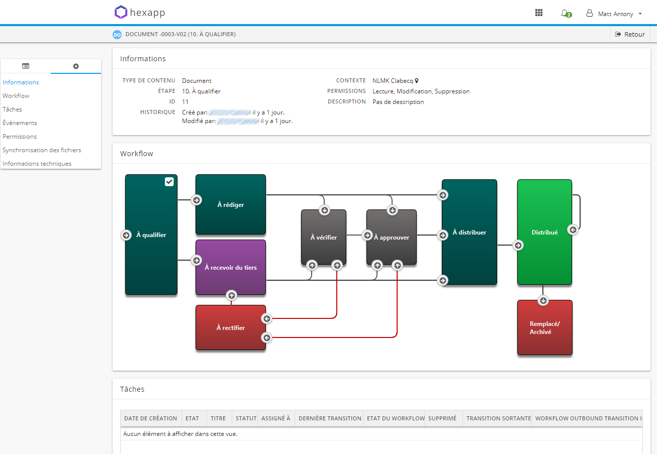Click the right up-arrow below À vérifier
The width and height of the screenshot is (657, 454).
tap(337, 265)
